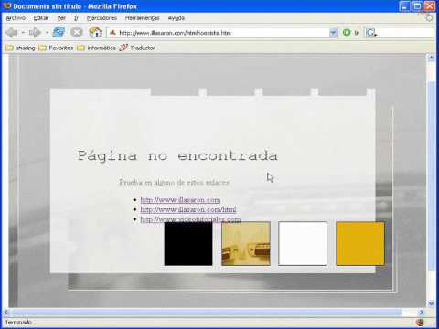
Task: Open the Informática bookmarks folder
Action: (x=97, y=48)
